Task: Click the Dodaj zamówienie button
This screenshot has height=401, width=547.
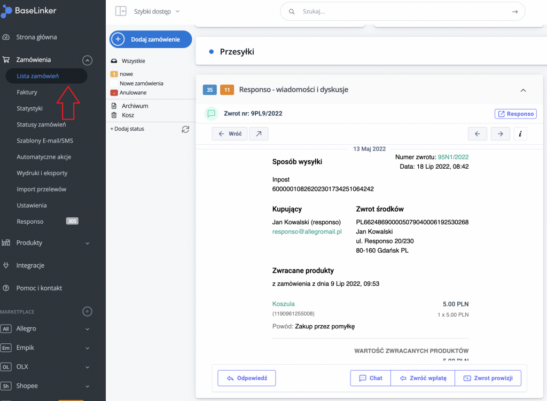Action: [151, 40]
